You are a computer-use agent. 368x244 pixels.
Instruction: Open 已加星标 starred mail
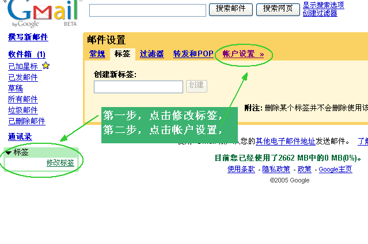click(x=23, y=67)
